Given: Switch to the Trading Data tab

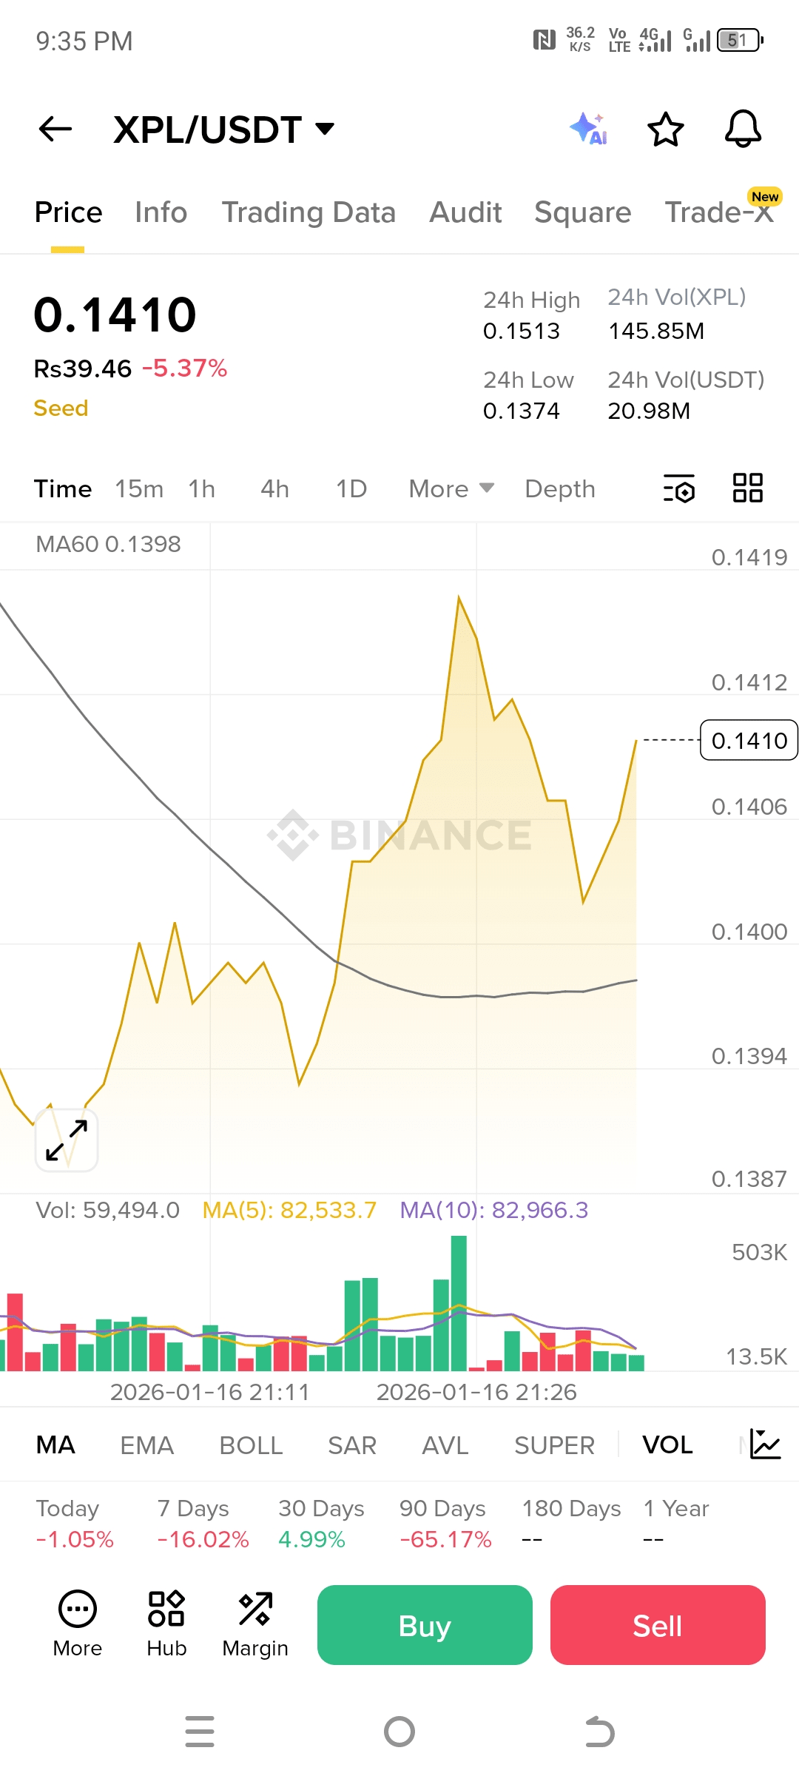Looking at the screenshot, I should click(309, 212).
